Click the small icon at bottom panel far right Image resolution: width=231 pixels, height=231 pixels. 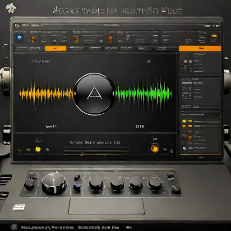171,151
